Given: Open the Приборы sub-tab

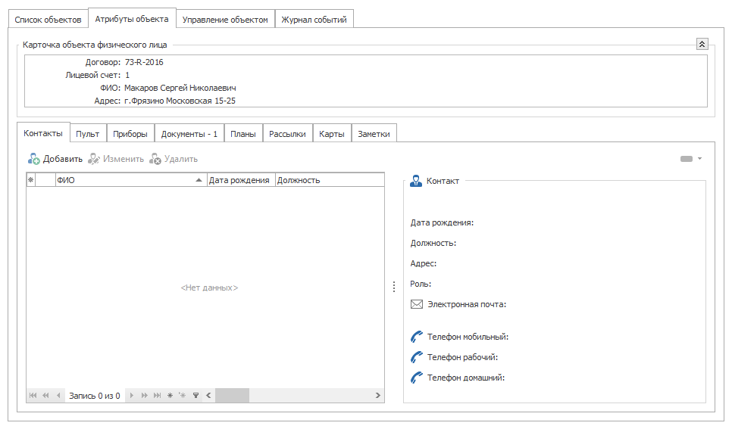Looking at the screenshot, I should coord(130,134).
